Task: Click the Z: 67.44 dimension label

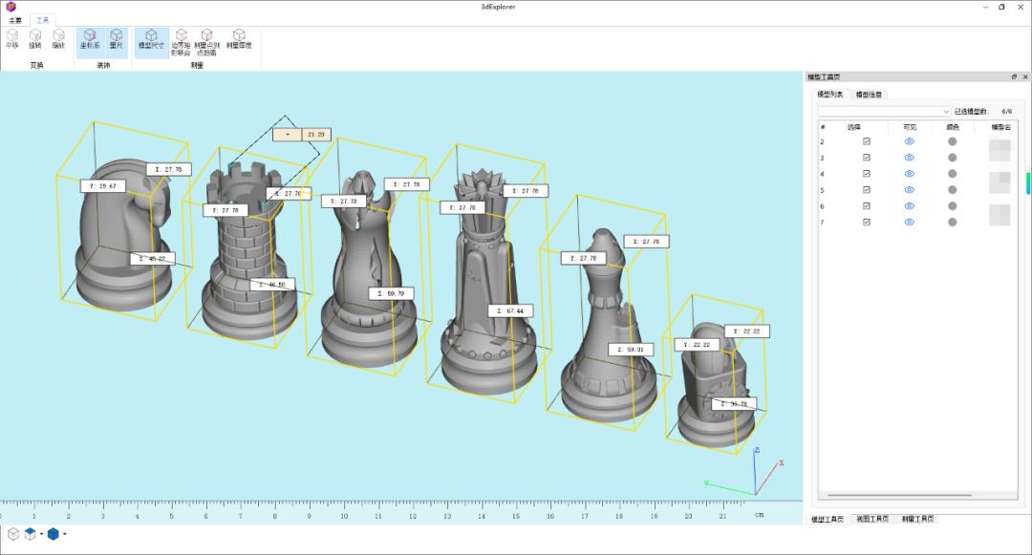Action: point(510,311)
